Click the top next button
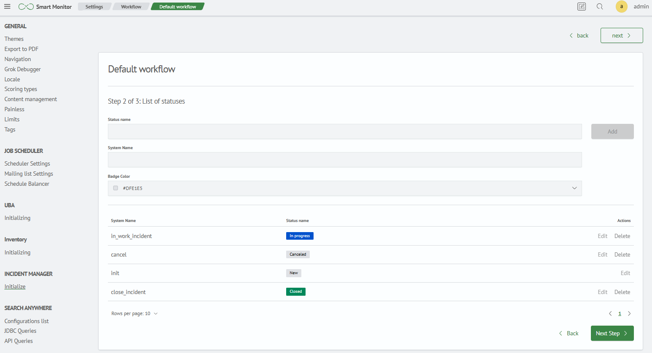The width and height of the screenshot is (652, 353). pyautogui.click(x=622, y=35)
